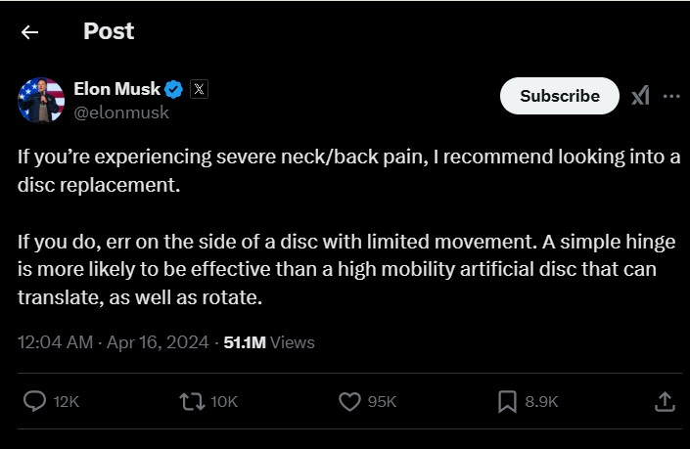The image size is (690, 449).
Task: Click the X affiliation badge
Action: (x=198, y=90)
